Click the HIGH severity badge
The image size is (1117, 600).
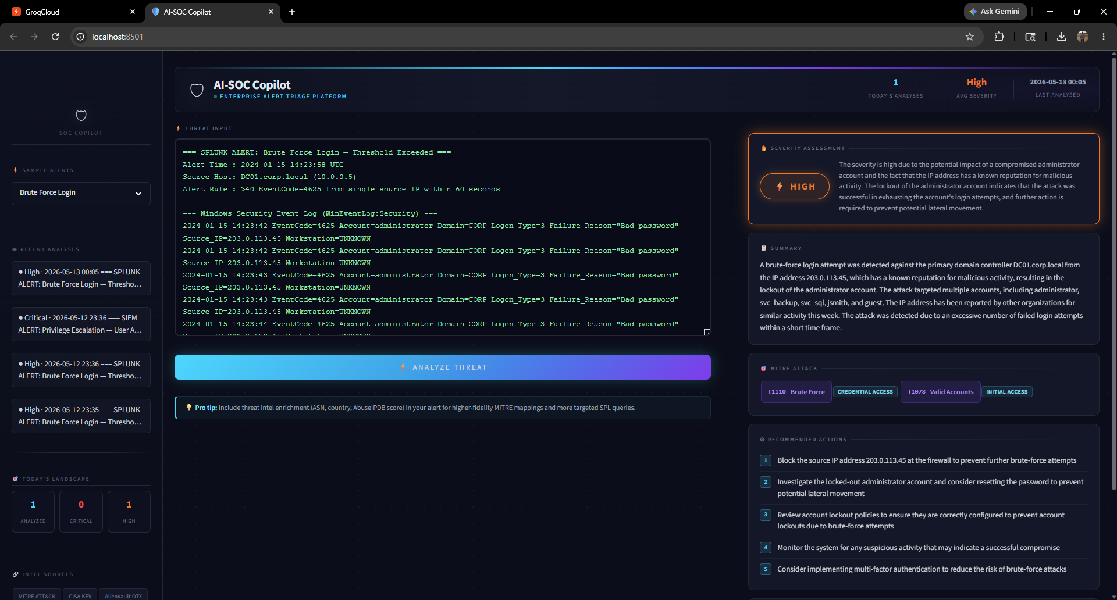tap(795, 187)
